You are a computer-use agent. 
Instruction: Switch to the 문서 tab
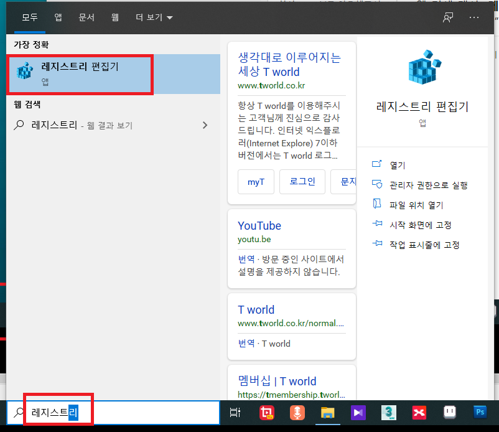tap(86, 17)
